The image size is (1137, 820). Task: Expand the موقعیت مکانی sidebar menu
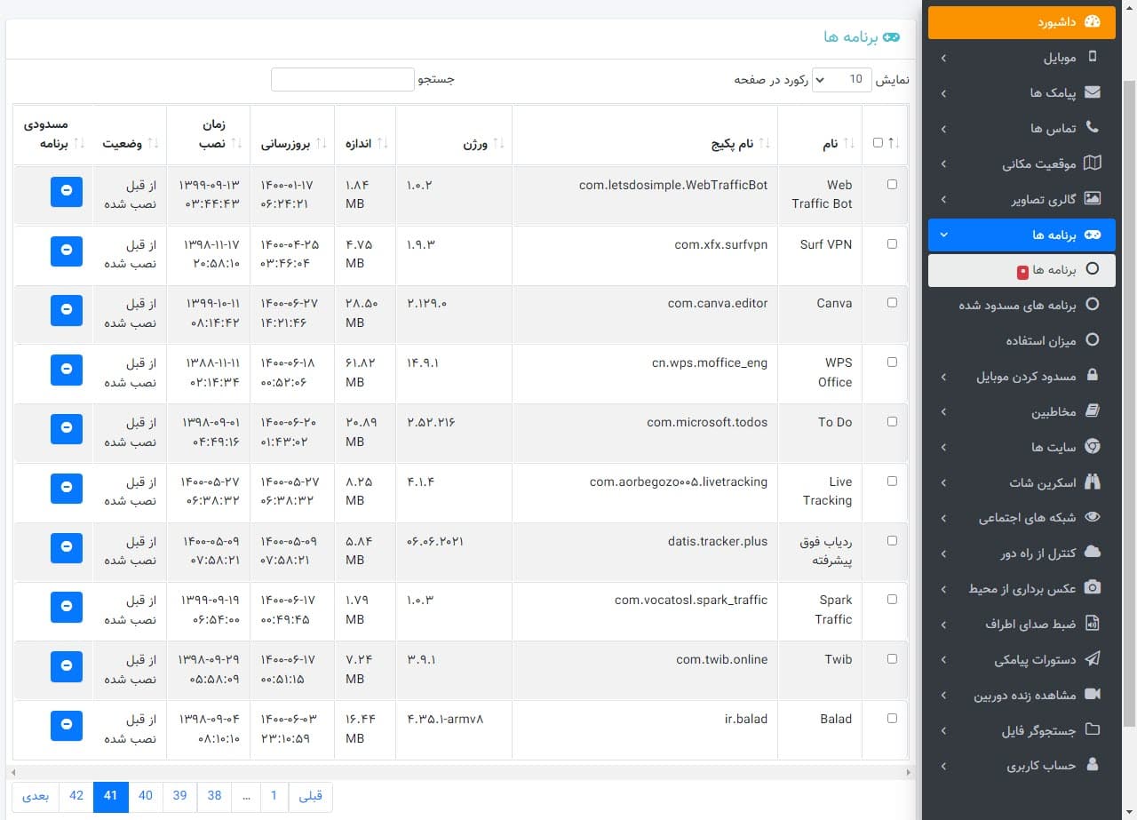[x=1020, y=163]
